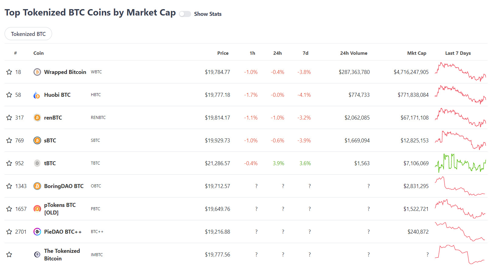Click the Huobi BTC flame logo
The height and width of the screenshot is (272, 504).
pos(37,95)
